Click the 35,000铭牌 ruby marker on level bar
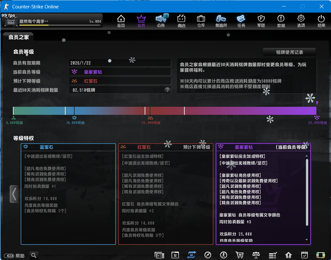 click(150, 118)
